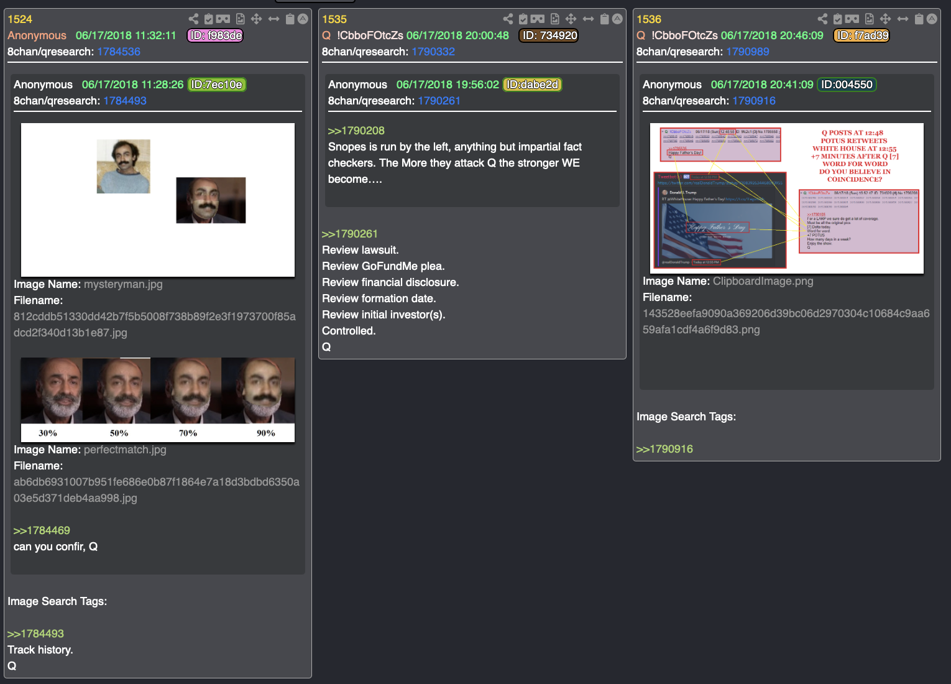The height and width of the screenshot is (684, 951).
Task: Click the text 'Track history.'
Action: point(40,650)
